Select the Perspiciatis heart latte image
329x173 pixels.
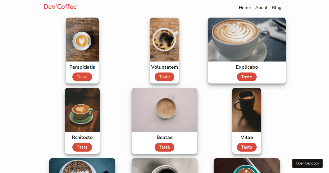click(82, 40)
